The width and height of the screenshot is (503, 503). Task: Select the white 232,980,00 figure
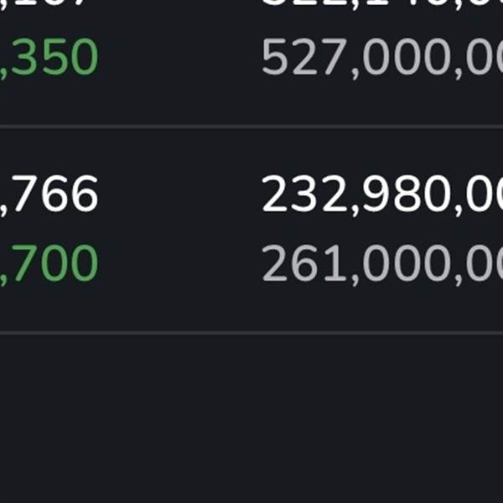tap(381, 195)
